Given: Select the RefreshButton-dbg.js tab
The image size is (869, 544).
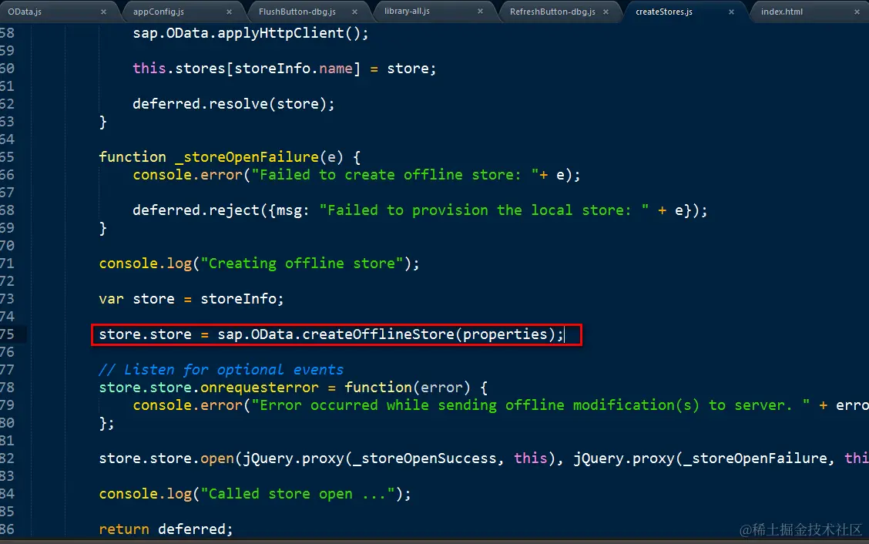Looking at the screenshot, I should point(552,12).
